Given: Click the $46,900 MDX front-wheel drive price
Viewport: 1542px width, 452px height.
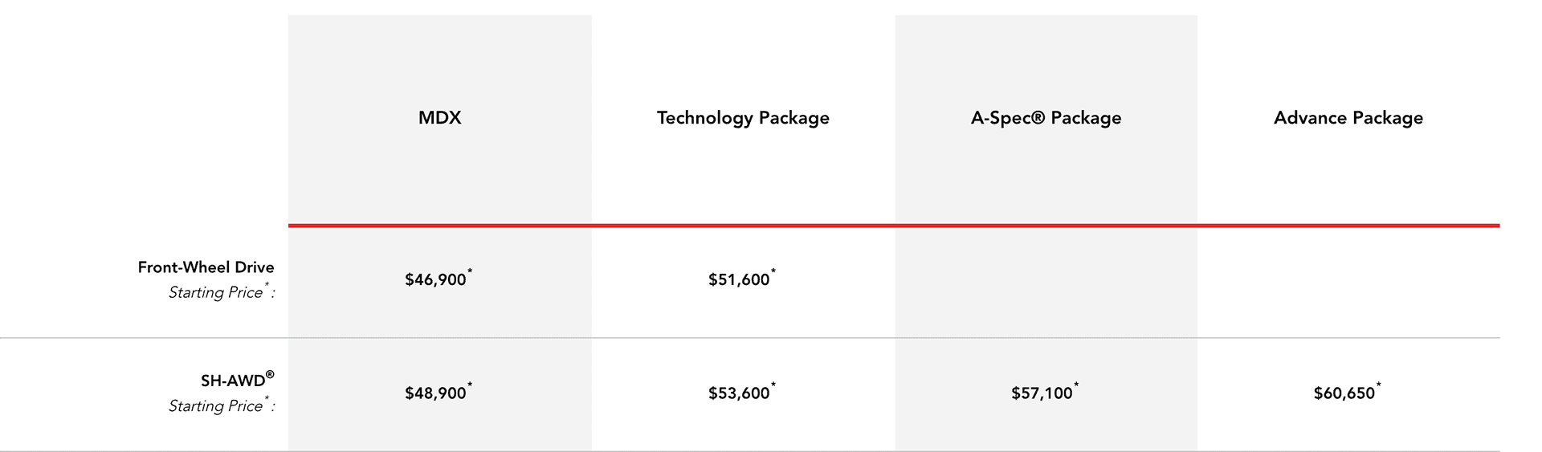Looking at the screenshot, I should click(x=435, y=280).
